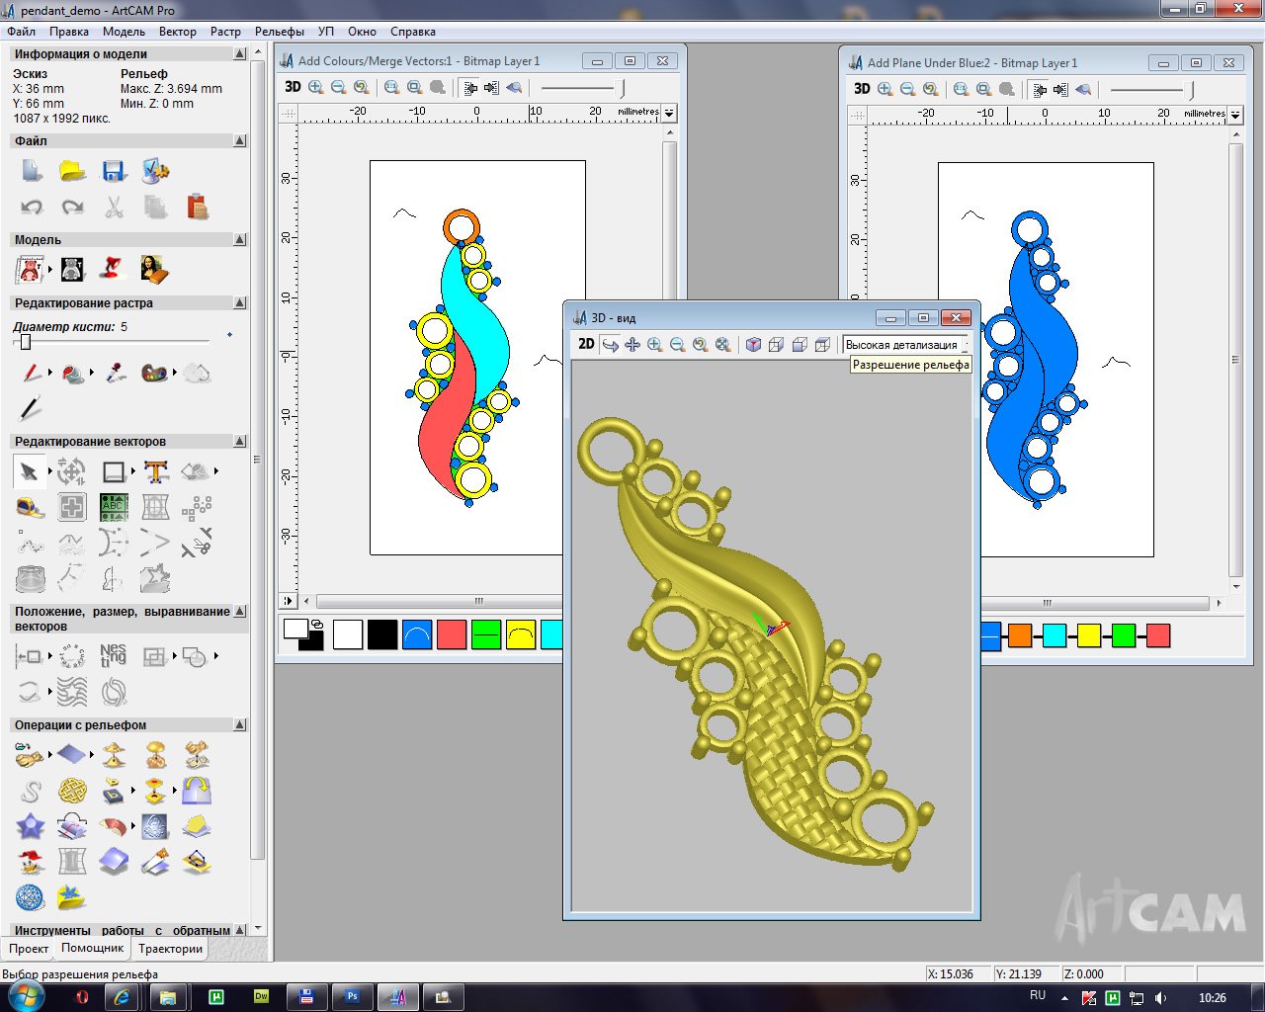This screenshot has height=1012, width=1265.
Task: Switch to the Траектории tab
Action: (170, 949)
